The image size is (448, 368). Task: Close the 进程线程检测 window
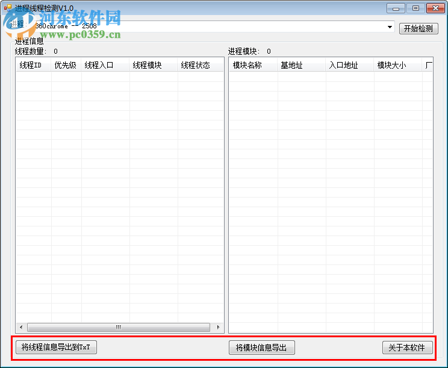tap(436, 8)
